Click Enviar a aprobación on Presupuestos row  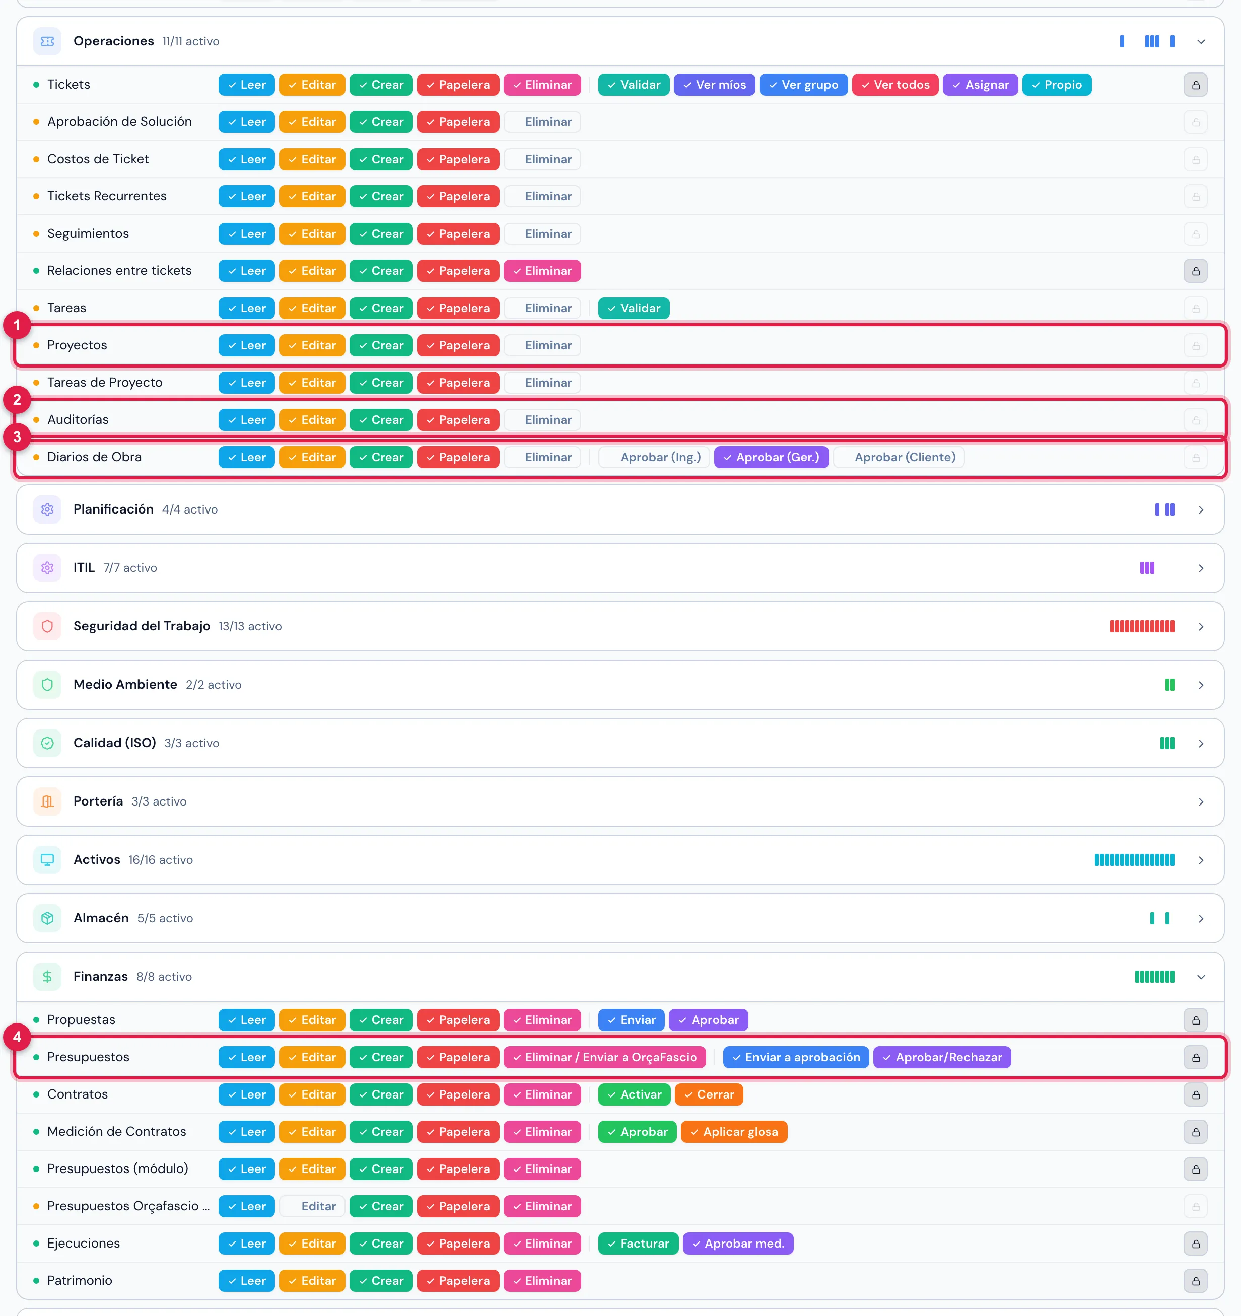point(796,1057)
